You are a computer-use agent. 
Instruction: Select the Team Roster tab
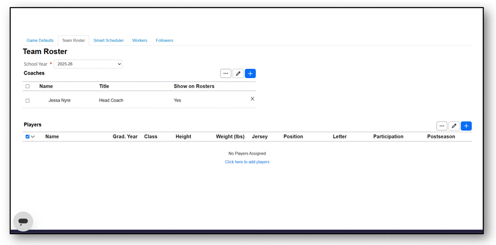point(74,40)
